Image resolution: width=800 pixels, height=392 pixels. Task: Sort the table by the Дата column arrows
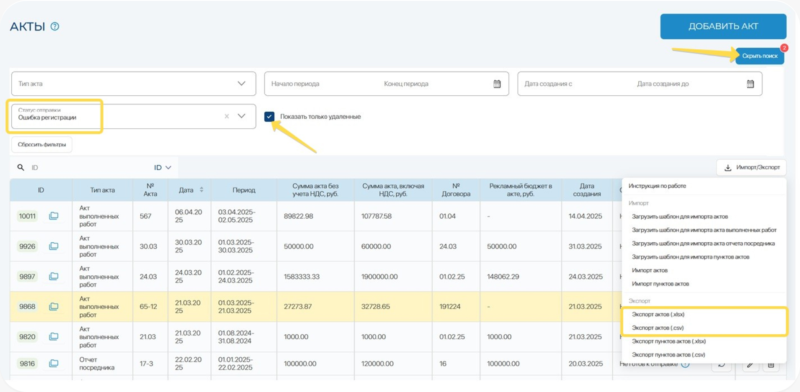[x=201, y=190]
